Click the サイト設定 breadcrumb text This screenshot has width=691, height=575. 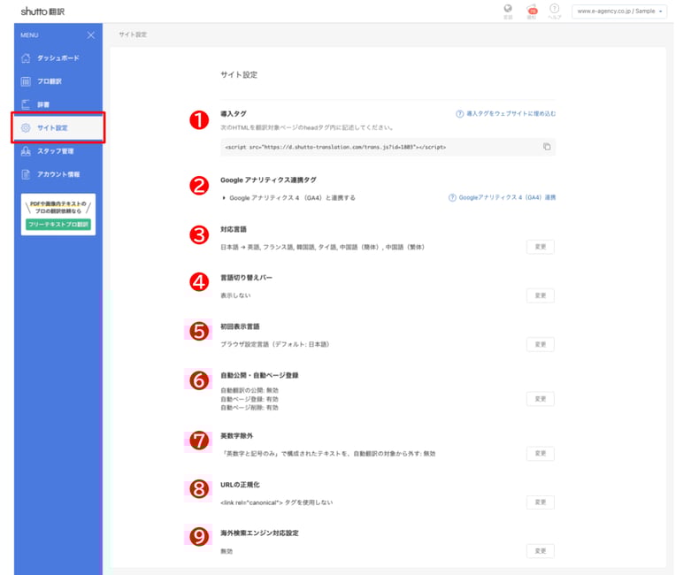(133, 34)
